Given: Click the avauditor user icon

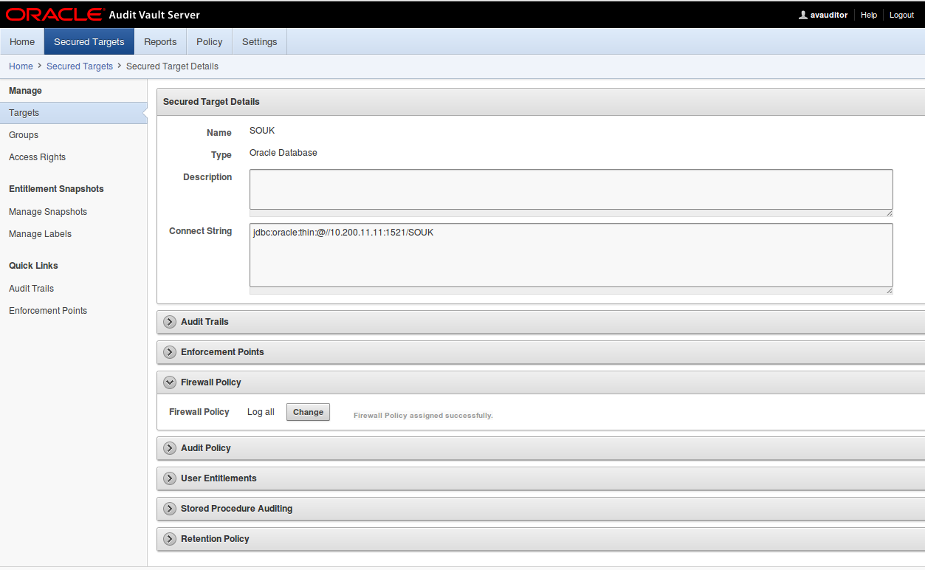Looking at the screenshot, I should [x=803, y=15].
